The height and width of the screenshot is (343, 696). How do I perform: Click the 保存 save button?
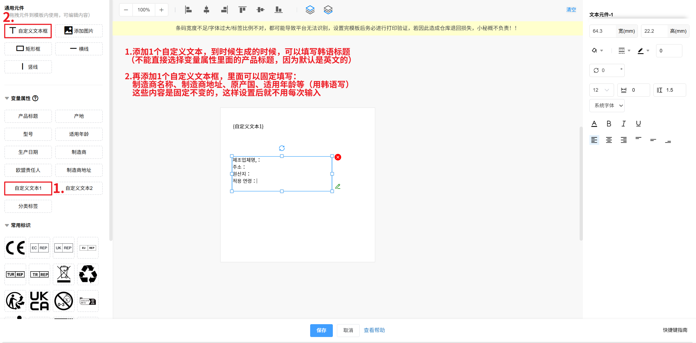pos(321,330)
